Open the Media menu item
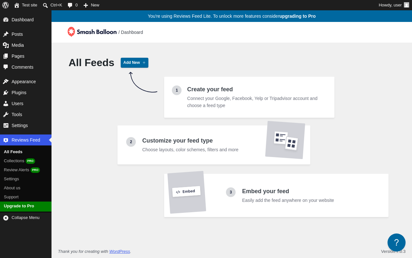Screen dimensions: 412x258 coord(26,45)
